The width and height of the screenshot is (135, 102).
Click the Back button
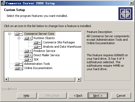tap(78, 96)
